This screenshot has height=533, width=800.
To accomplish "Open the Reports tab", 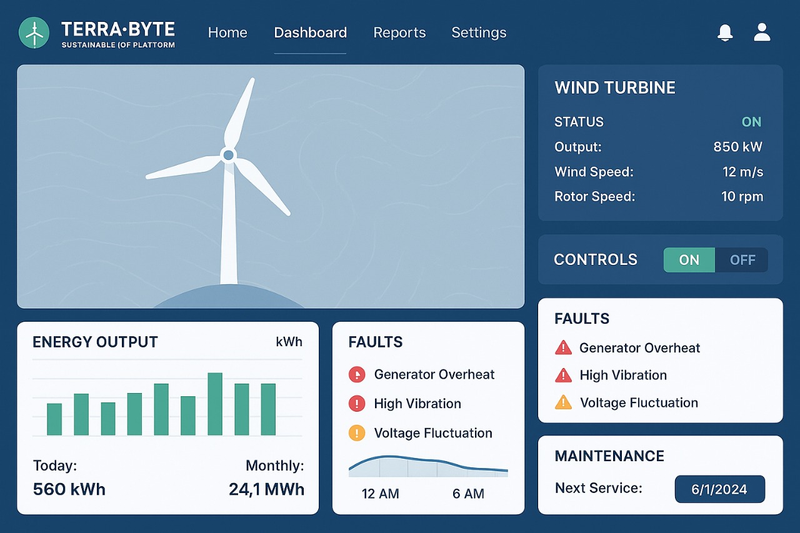I will coord(399,32).
